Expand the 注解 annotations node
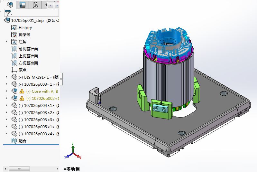 click(6, 42)
